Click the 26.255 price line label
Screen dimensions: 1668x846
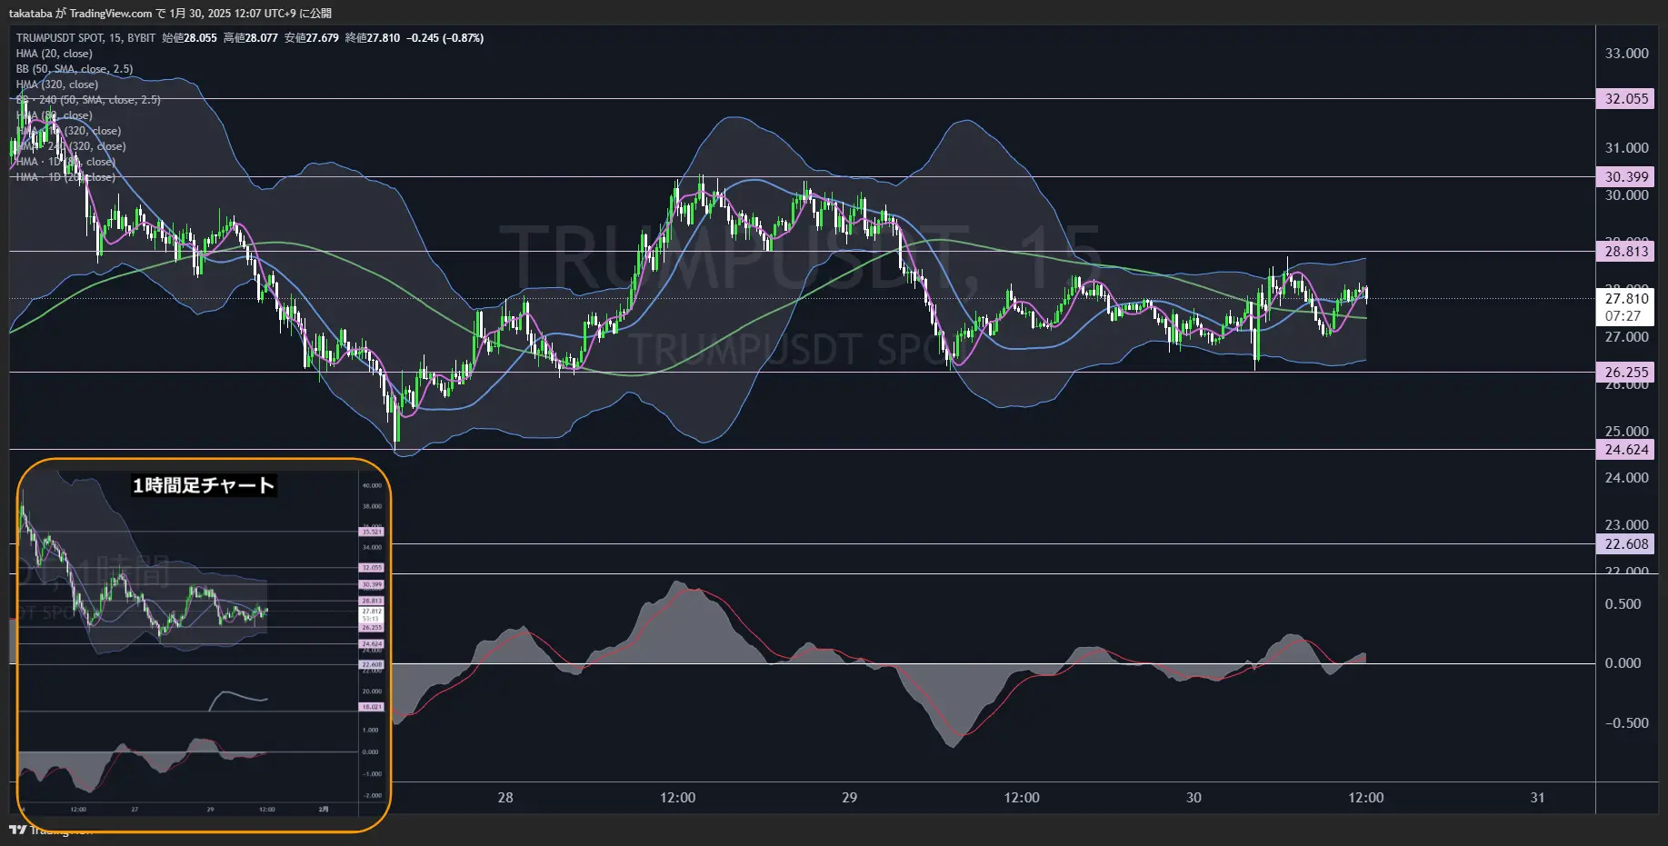click(x=1626, y=373)
